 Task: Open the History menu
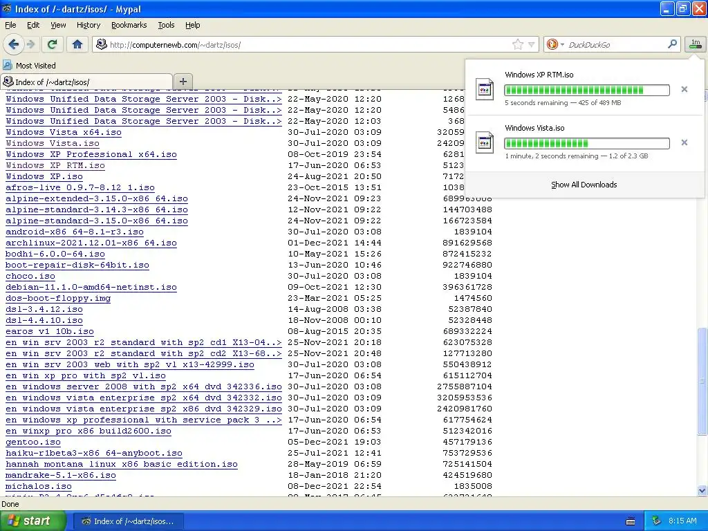[x=88, y=25]
